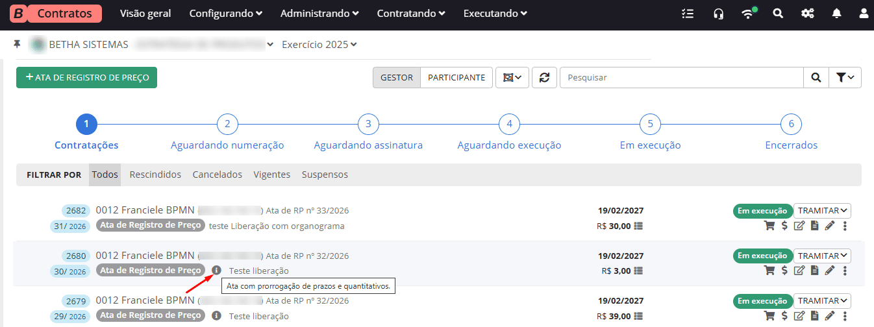This screenshot has height=327, width=874.
Task: Open the three-dot menu on row 2682
Action: click(x=845, y=226)
